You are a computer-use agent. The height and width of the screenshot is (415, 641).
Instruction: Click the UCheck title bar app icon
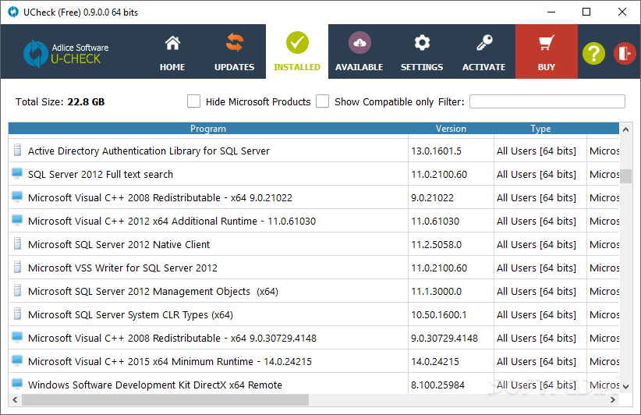[13, 12]
